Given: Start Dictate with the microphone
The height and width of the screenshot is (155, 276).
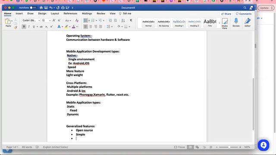Looking at the screenshot, I should 236,22.
